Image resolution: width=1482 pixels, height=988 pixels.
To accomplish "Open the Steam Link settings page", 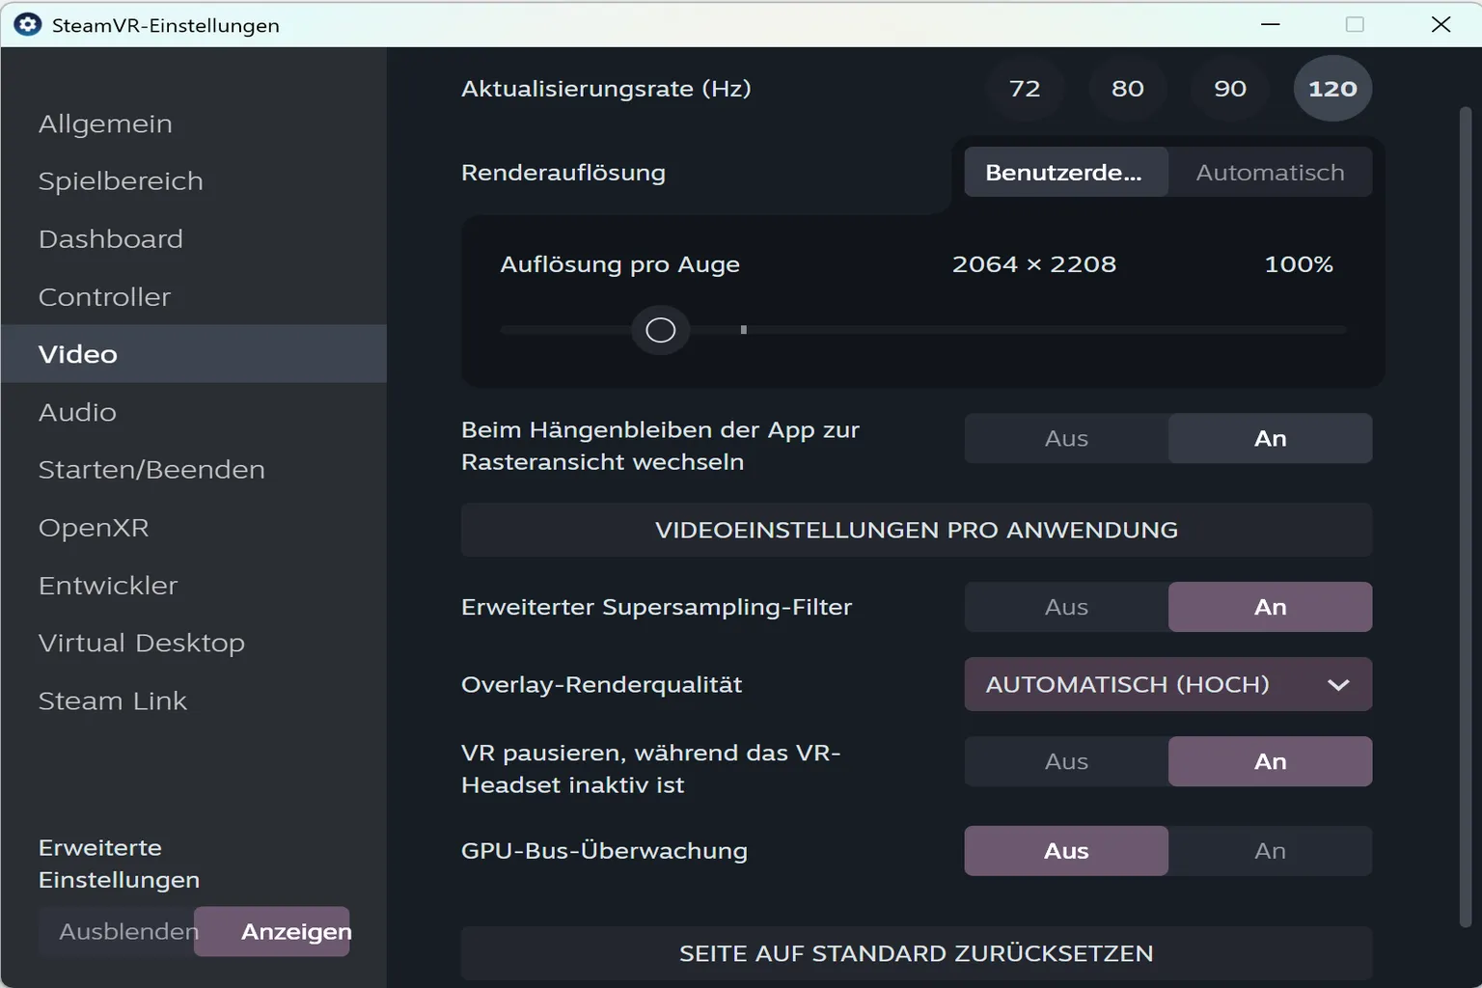I will [193, 701].
